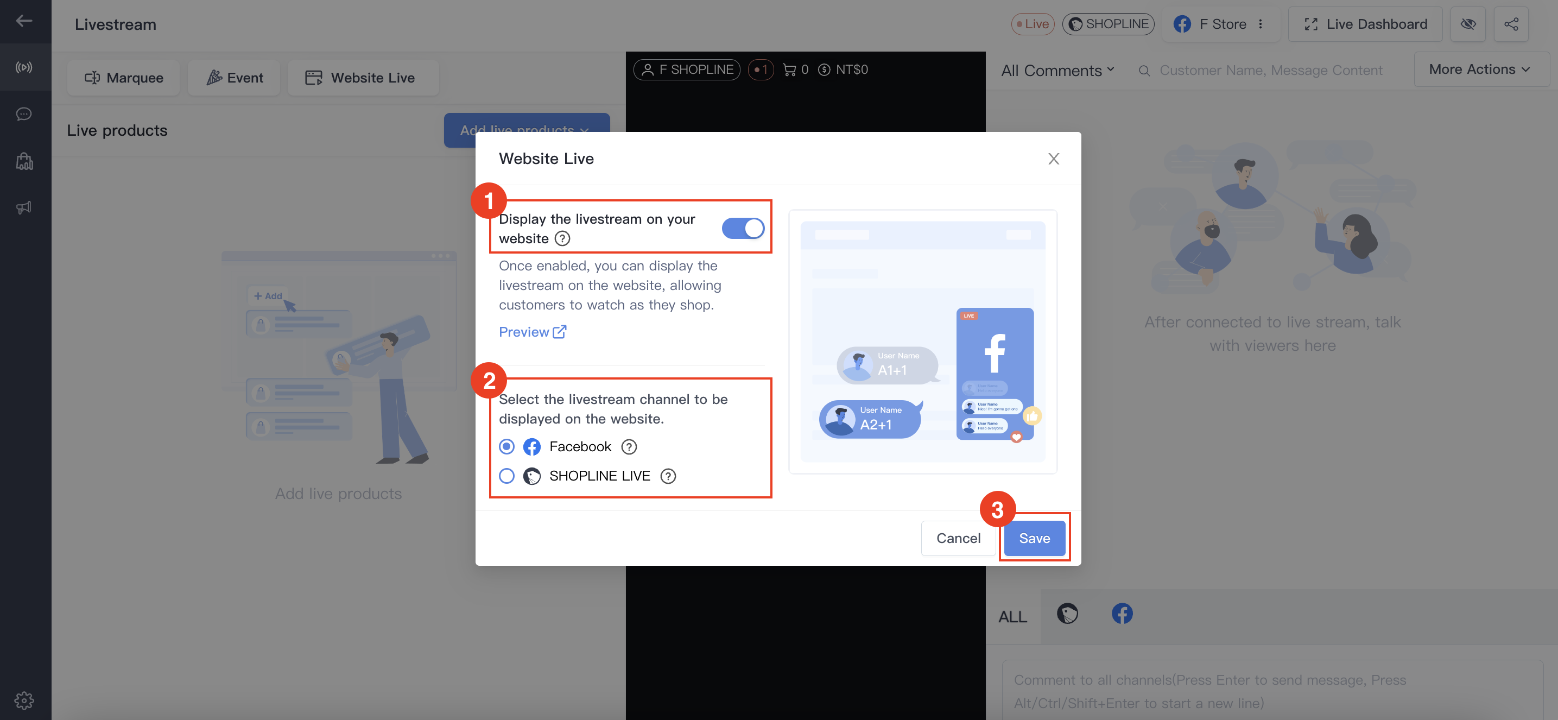1558x720 pixels.
Task: Click the Cancel button
Action: pos(958,538)
